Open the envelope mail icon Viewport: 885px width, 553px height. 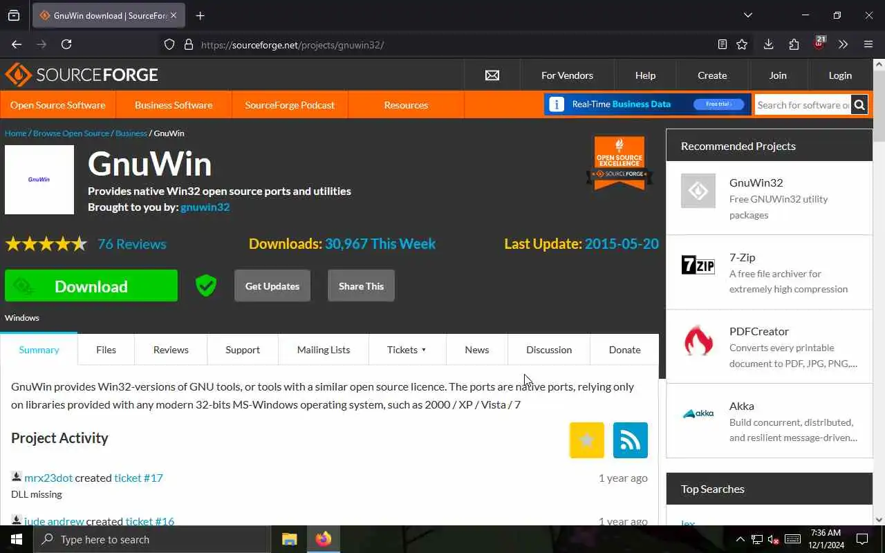(x=492, y=75)
